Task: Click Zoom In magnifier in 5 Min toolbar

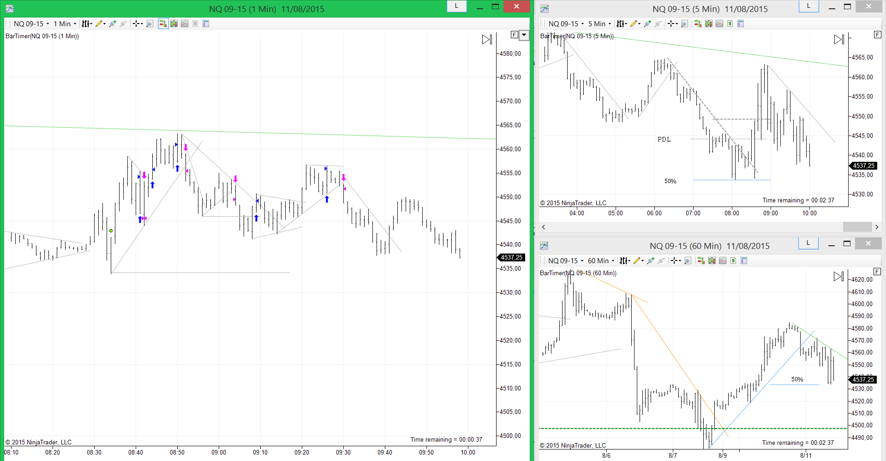Action: point(647,24)
